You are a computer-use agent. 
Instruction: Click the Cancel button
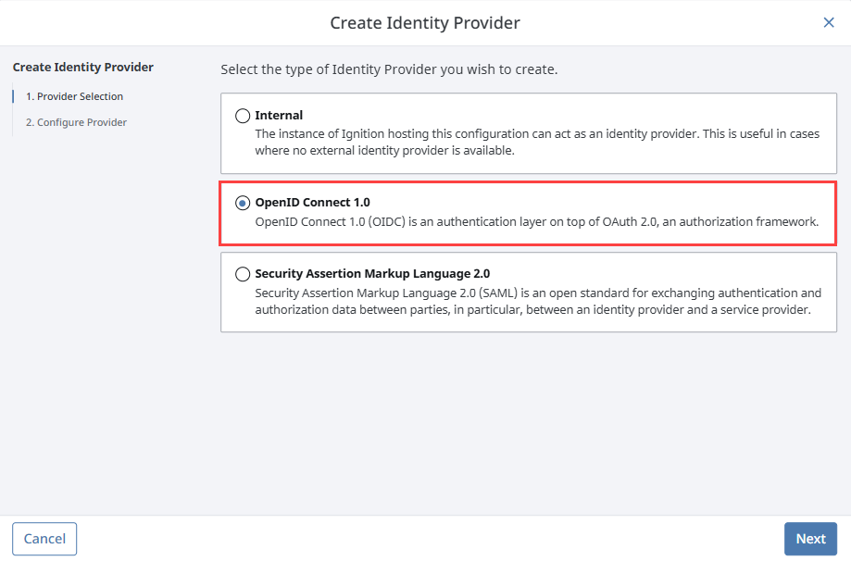[44, 539]
